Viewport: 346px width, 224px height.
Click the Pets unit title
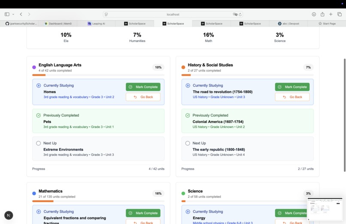[47, 122]
